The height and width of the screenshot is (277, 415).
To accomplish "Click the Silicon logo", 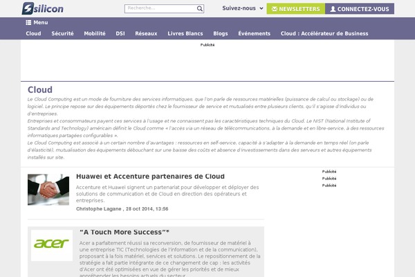I will [x=43, y=8].
